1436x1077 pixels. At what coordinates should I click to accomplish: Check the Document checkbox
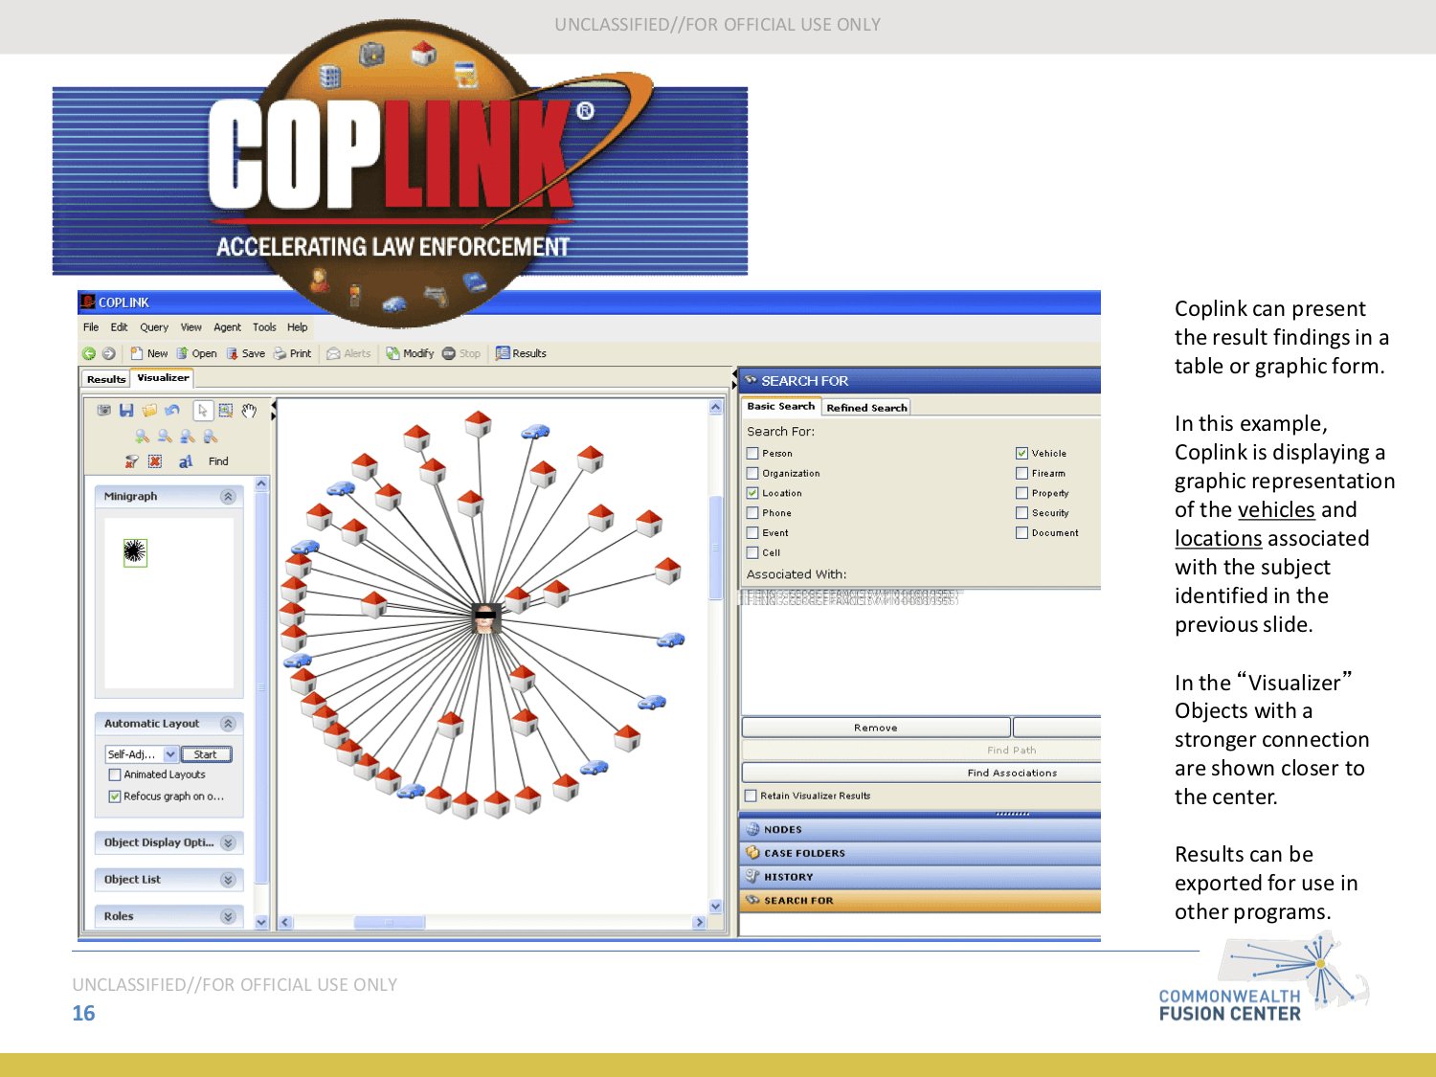(x=1022, y=533)
